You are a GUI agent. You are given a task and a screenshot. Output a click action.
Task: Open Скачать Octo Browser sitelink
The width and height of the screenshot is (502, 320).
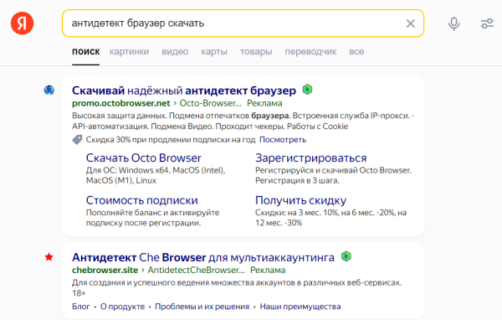pos(143,157)
